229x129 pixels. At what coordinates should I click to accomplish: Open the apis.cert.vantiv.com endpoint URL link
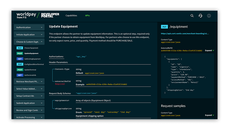click(x=185, y=34)
